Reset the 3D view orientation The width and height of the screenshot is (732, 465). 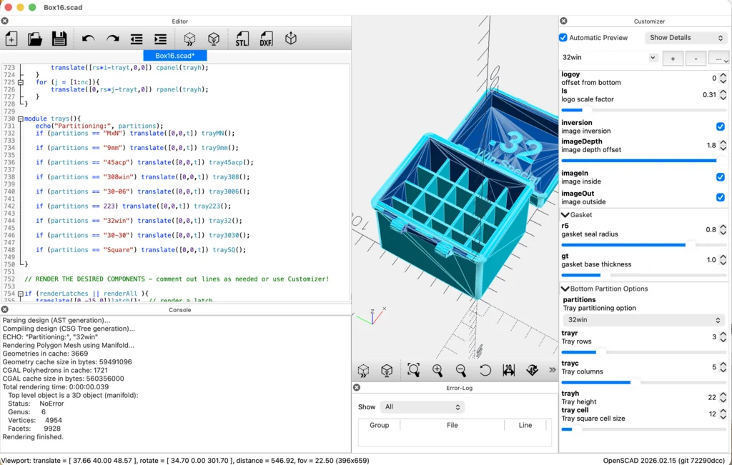click(485, 371)
